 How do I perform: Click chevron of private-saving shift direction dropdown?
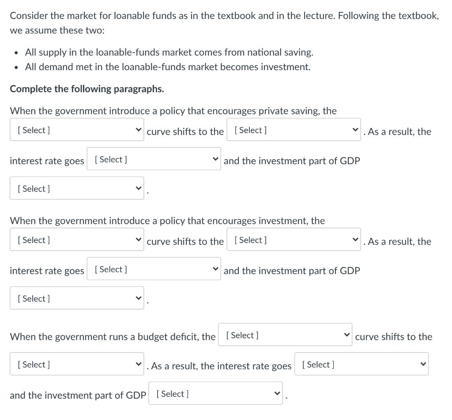[x=355, y=130]
